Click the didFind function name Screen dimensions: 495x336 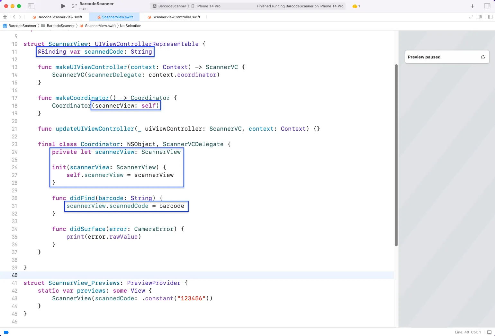82,198
